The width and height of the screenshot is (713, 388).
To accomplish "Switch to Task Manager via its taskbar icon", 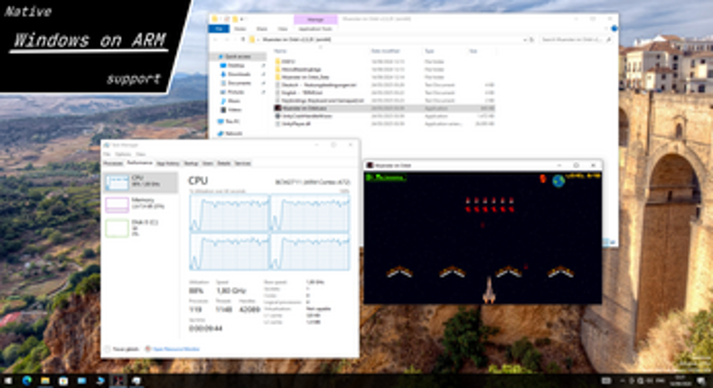I will pyautogui.click(x=136, y=380).
